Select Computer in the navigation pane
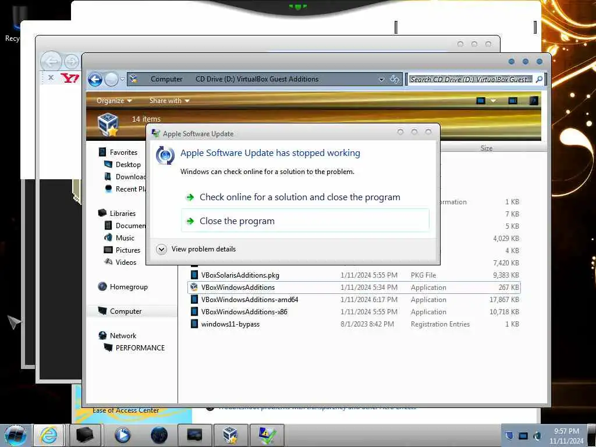 (x=126, y=311)
